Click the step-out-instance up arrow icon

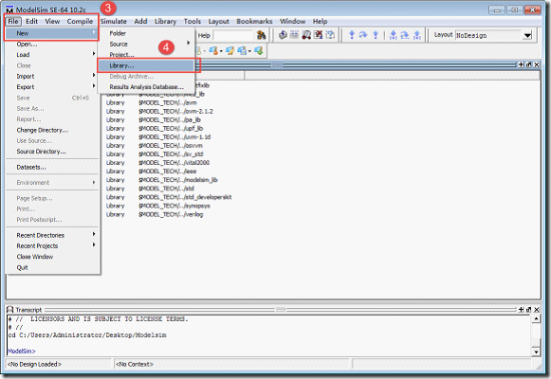coord(417,35)
